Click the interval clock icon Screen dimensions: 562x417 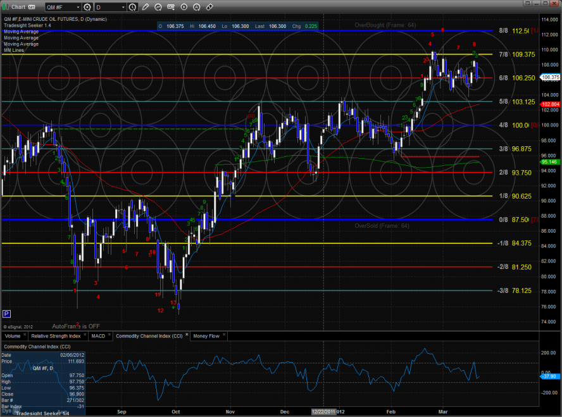(x=132, y=8)
